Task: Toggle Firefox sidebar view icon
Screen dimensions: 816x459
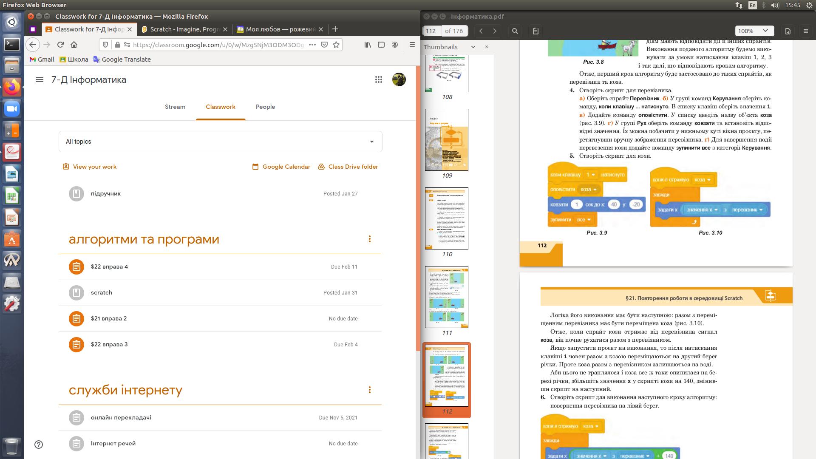Action: [381, 45]
